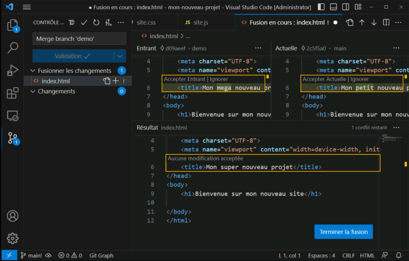
Task: Publish changes with cloud sync icon
Action: pyautogui.click(x=49, y=255)
